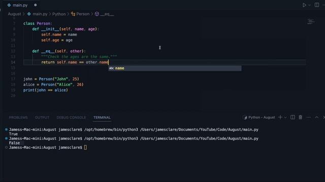Click the docstring 'Check the ages are the same'
Image resolution: width=325 pixels, height=182 pixels.
pos(79,57)
